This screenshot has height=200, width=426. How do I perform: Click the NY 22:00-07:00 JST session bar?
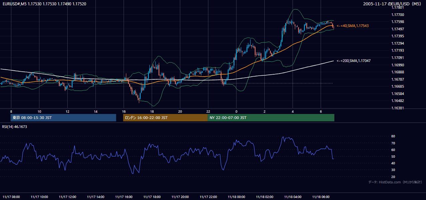271,118
